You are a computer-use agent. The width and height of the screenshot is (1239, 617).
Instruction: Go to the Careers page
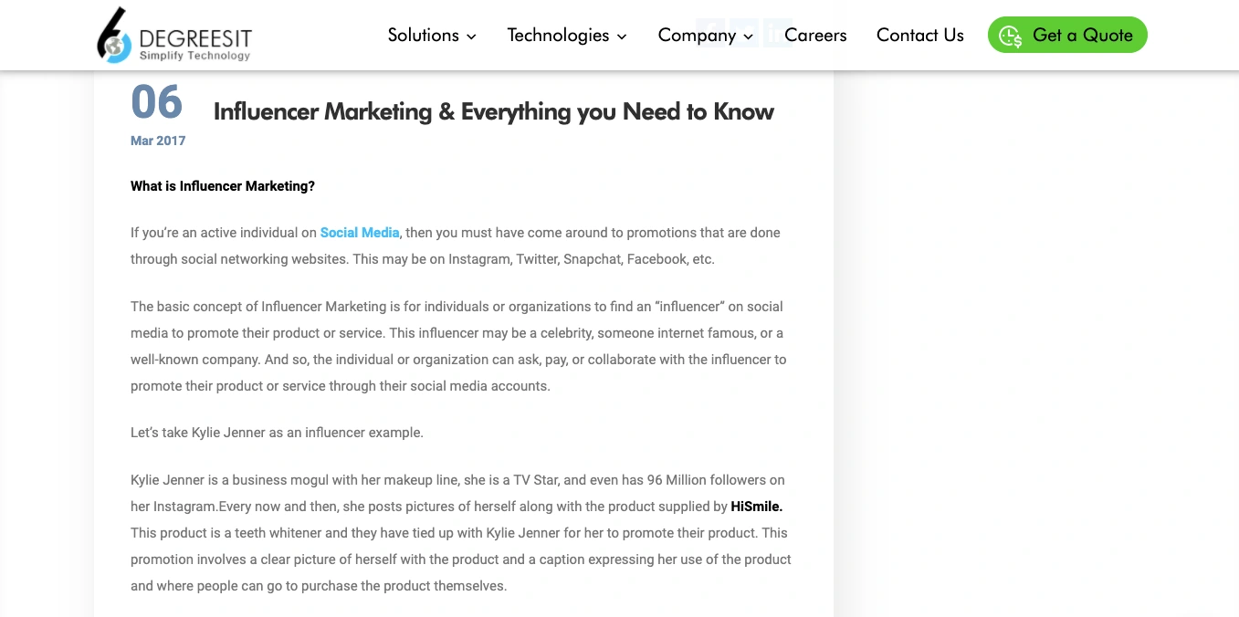coord(815,35)
